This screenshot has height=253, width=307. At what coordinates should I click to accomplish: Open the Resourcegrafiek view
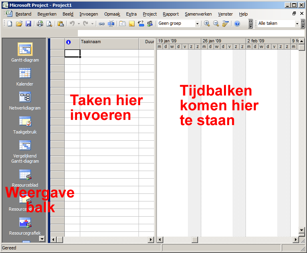click(25, 226)
